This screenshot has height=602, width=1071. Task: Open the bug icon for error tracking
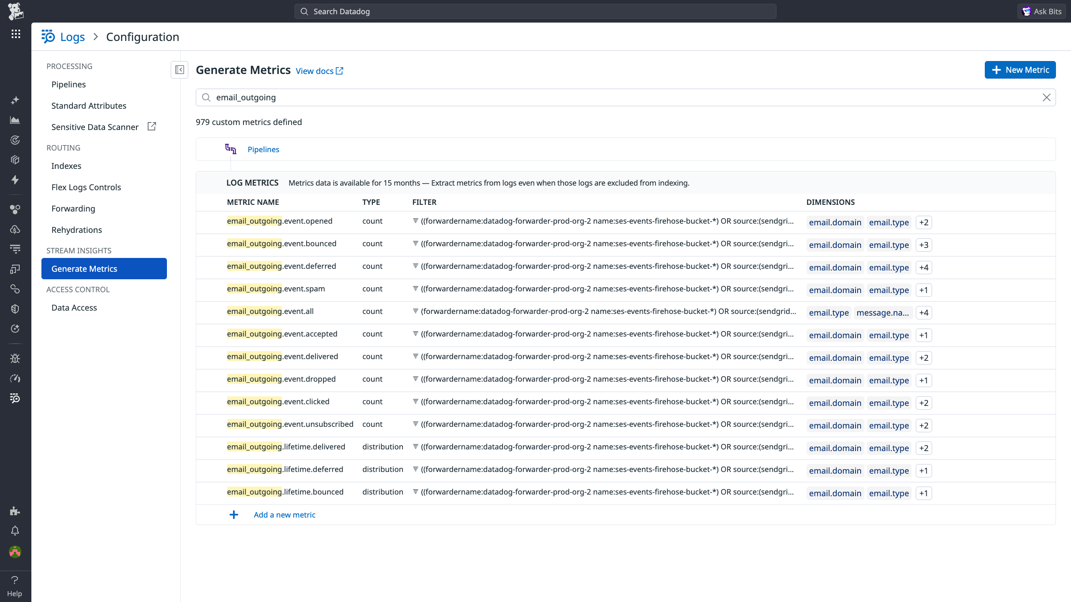click(15, 358)
